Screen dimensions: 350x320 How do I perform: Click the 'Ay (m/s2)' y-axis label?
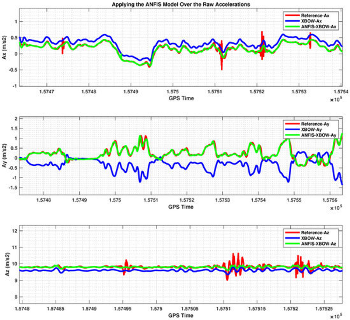(4, 156)
